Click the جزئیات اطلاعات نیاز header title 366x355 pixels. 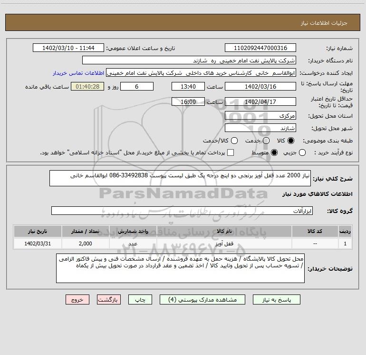[324, 23]
